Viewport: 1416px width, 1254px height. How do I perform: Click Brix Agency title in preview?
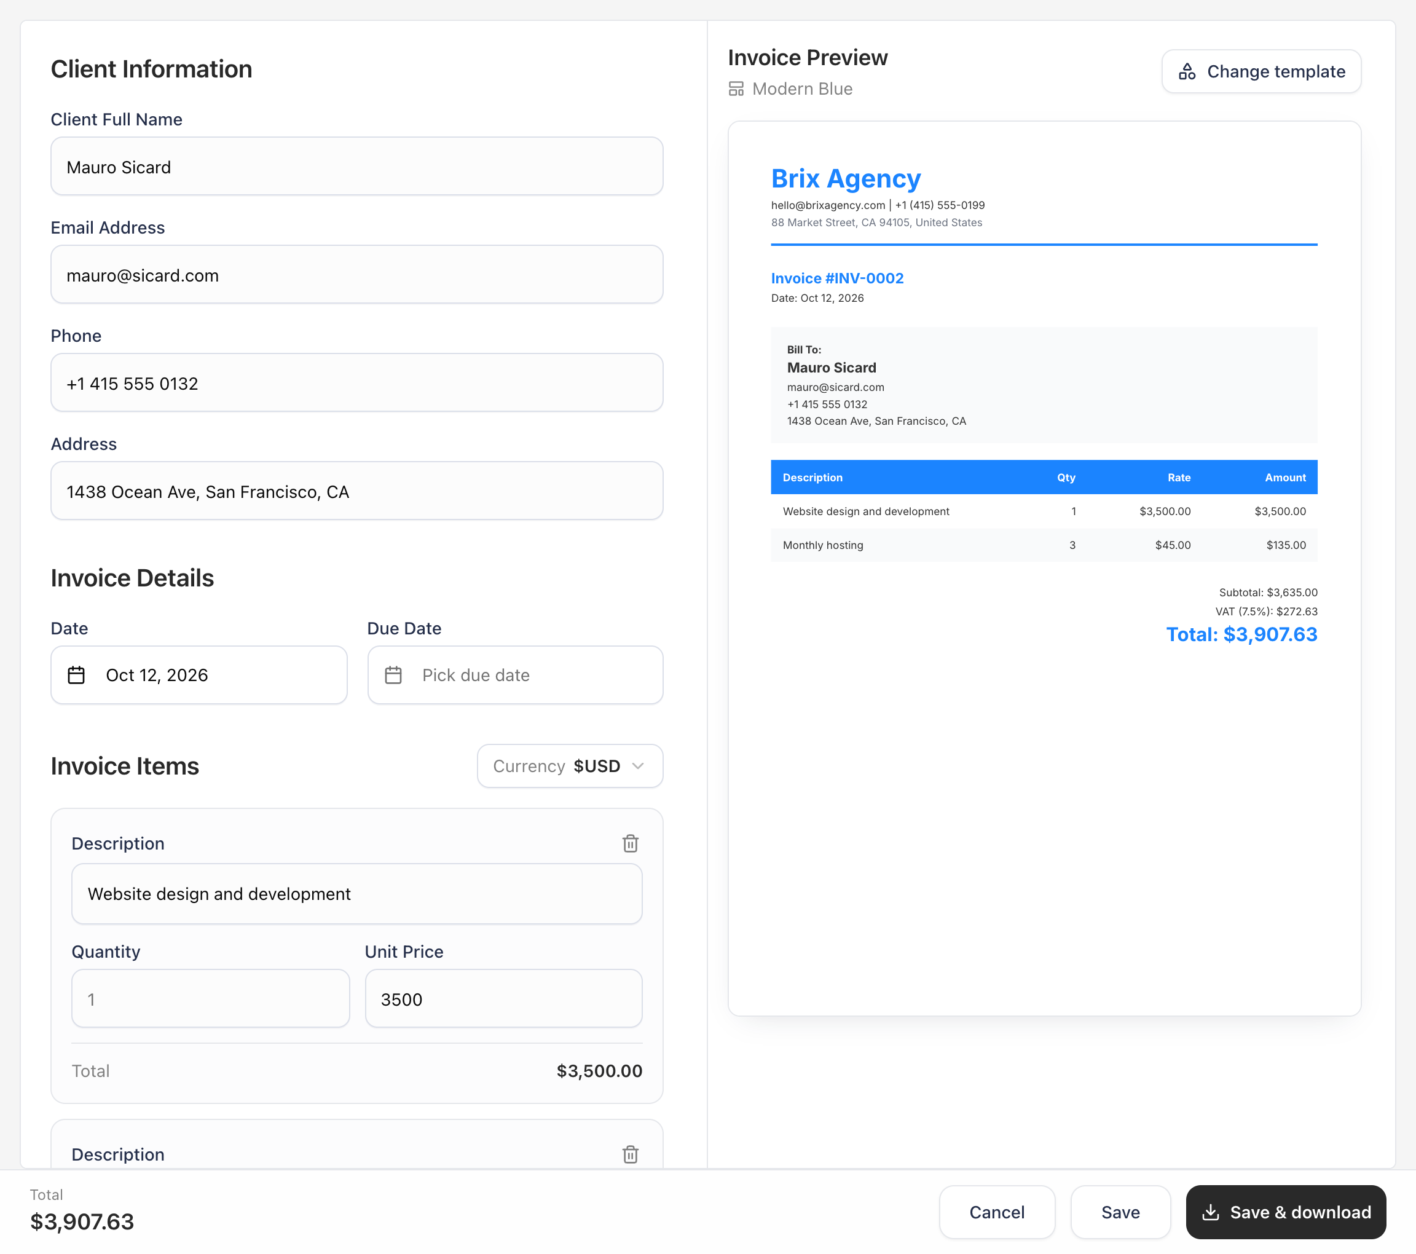846,179
